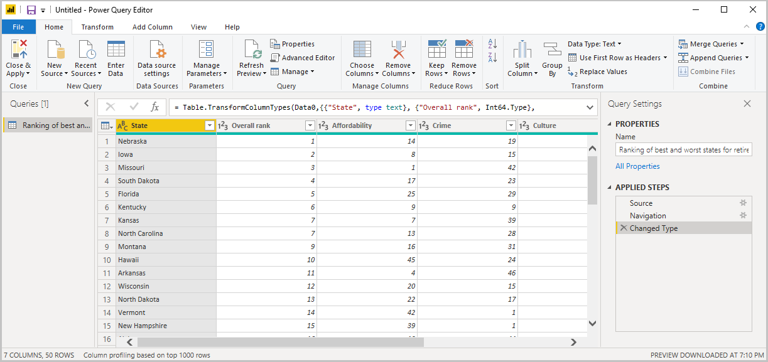Click the Recent Sources icon
768x362 pixels.
point(85,50)
